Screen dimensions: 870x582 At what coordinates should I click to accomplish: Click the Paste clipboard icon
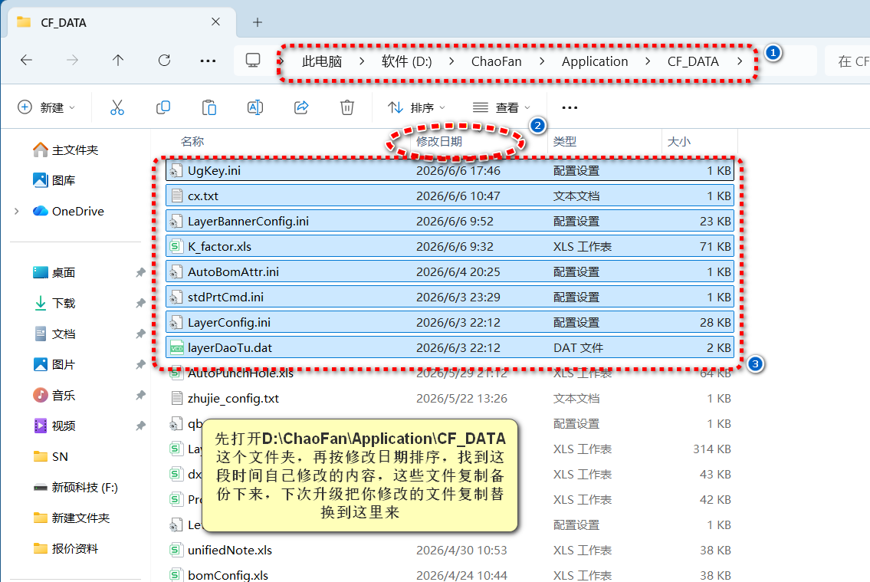(209, 107)
